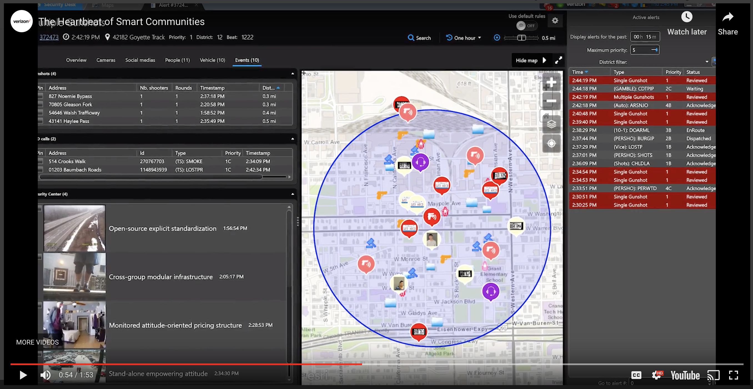Collapse the calls (2) section
The height and width of the screenshot is (389, 753).
tap(293, 139)
